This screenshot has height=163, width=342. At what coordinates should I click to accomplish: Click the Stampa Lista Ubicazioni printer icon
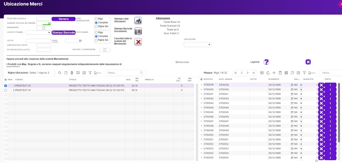138,21
